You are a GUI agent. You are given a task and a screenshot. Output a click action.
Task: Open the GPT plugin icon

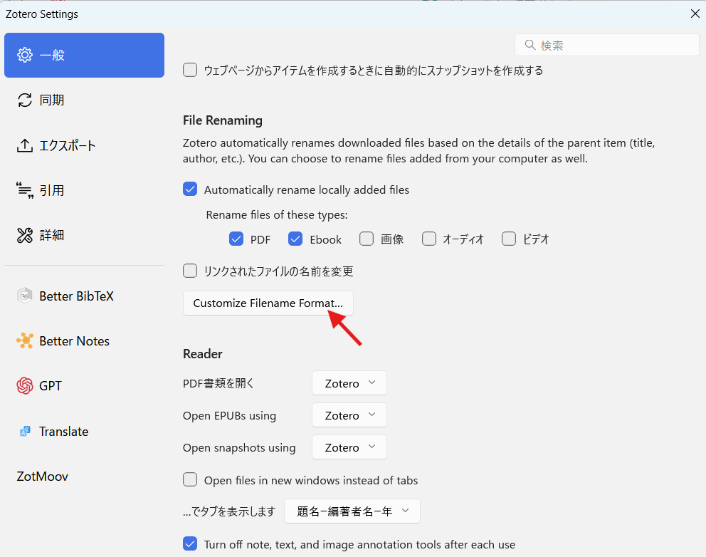coord(25,386)
